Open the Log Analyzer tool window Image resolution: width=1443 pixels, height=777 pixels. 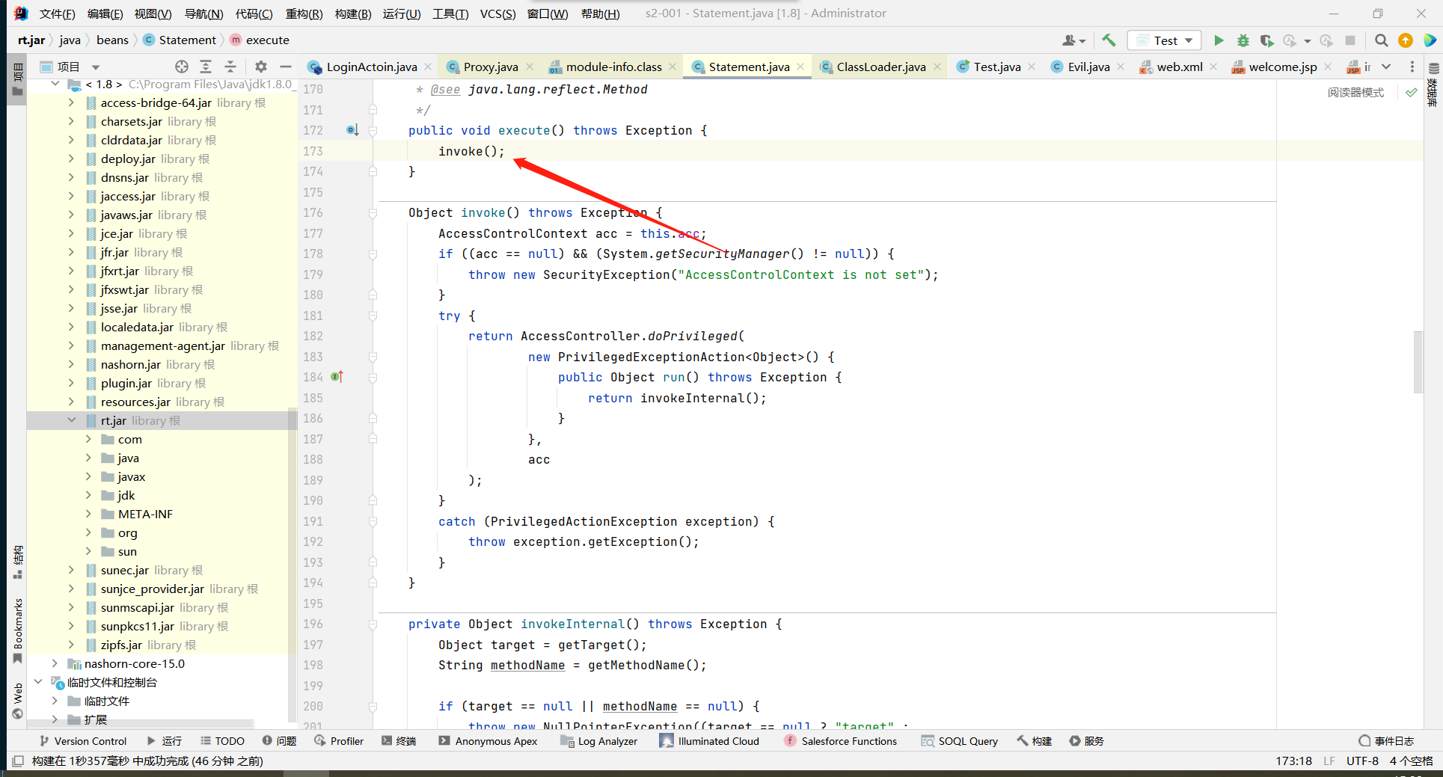[x=598, y=741]
